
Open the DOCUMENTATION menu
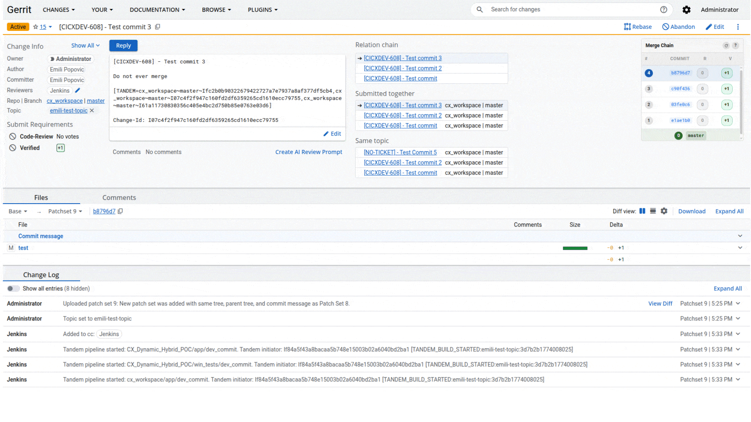point(157,10)
